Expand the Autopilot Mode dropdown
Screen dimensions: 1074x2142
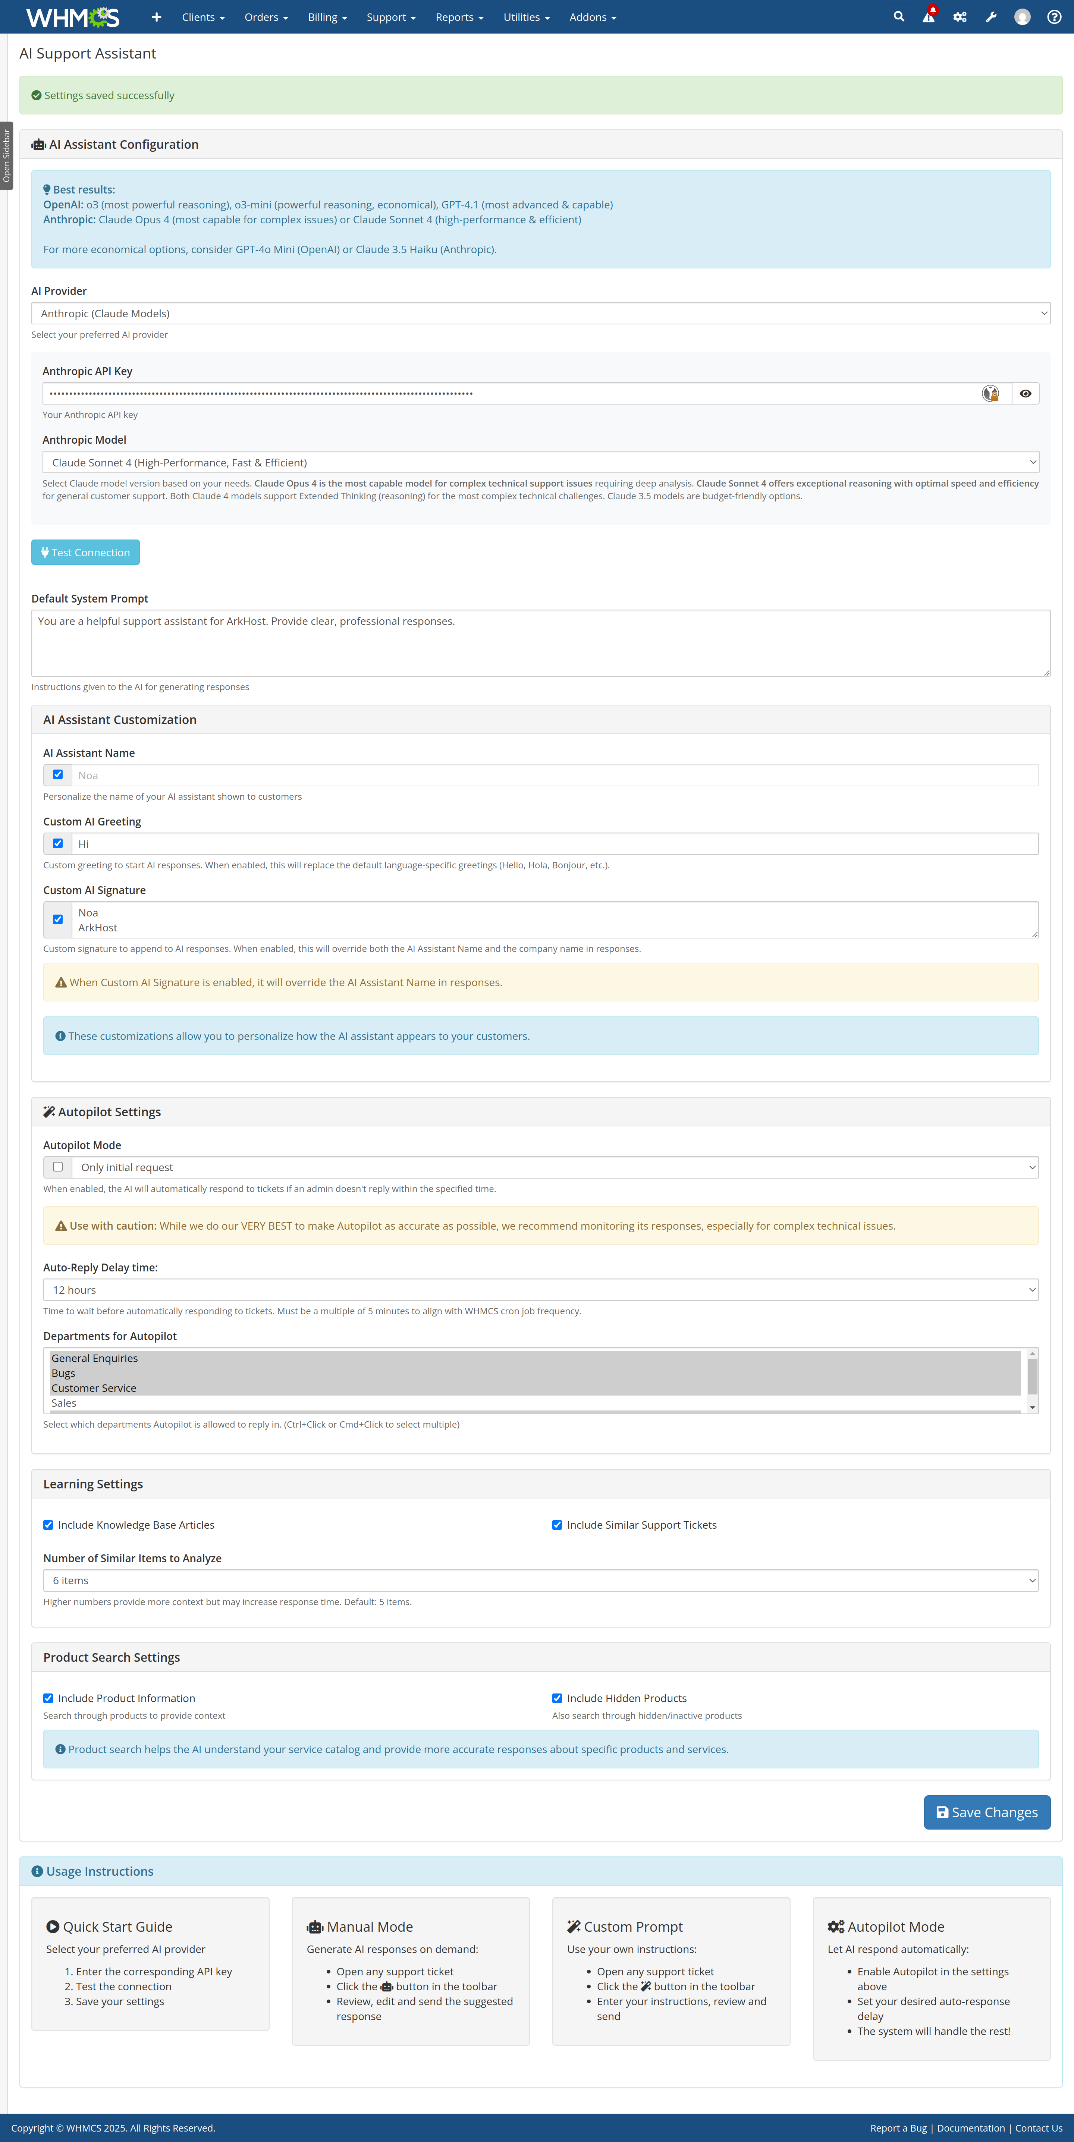pos(555,1167)
